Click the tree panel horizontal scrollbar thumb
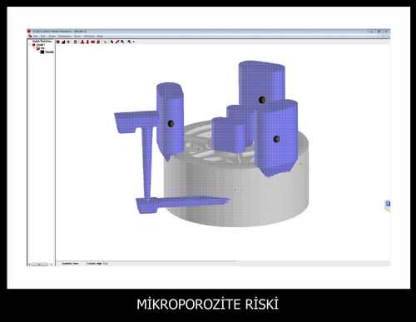416x322 pixels. (39, 265)
